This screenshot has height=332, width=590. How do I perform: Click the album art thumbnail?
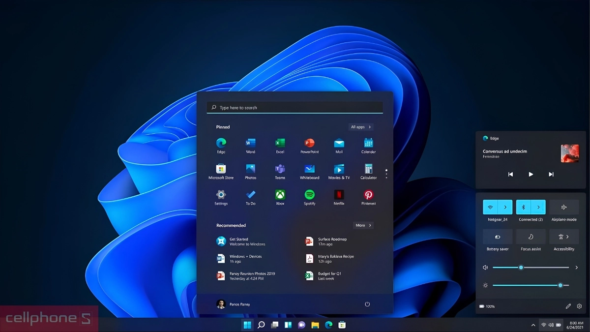(x=570, y=153)
